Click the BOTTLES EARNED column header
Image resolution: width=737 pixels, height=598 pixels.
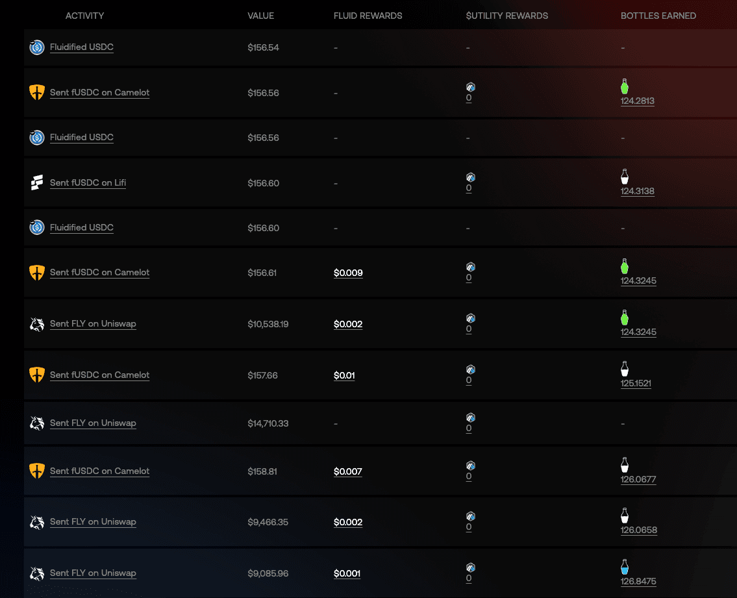tap(658, 16)
